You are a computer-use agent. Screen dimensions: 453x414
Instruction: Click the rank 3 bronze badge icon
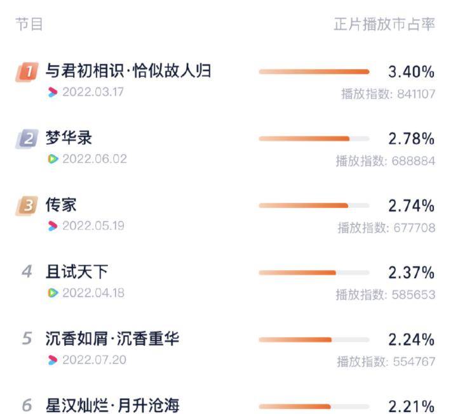point(27,206)
